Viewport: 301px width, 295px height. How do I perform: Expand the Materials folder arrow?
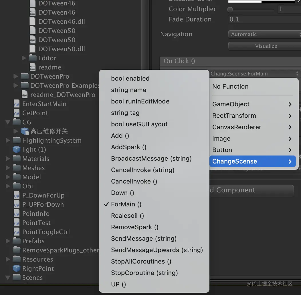click(8, 159)
